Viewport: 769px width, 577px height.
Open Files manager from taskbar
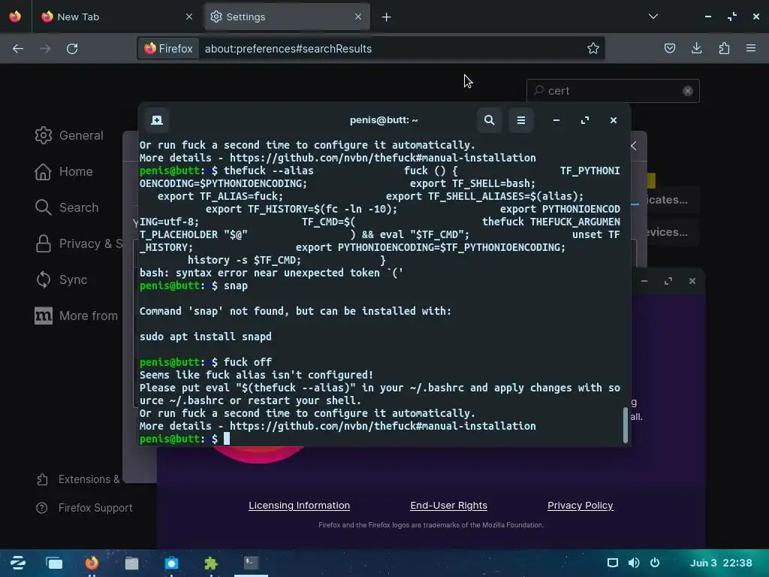(131, 563)
